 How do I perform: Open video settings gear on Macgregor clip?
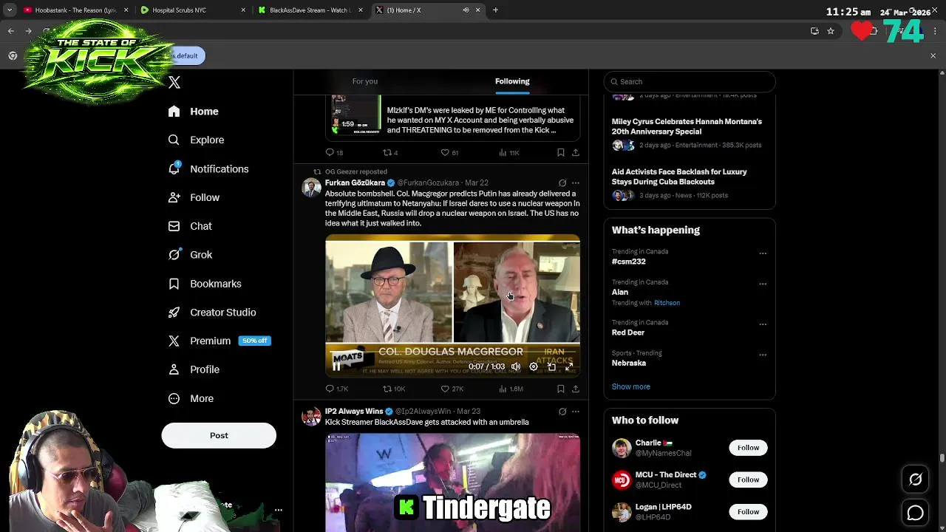point(534,366)
